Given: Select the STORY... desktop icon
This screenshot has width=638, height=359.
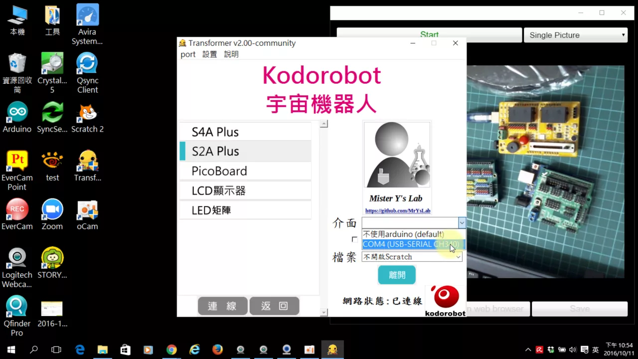Looking at the screenshot, I should pyautogui.click(x=52, y=264).
